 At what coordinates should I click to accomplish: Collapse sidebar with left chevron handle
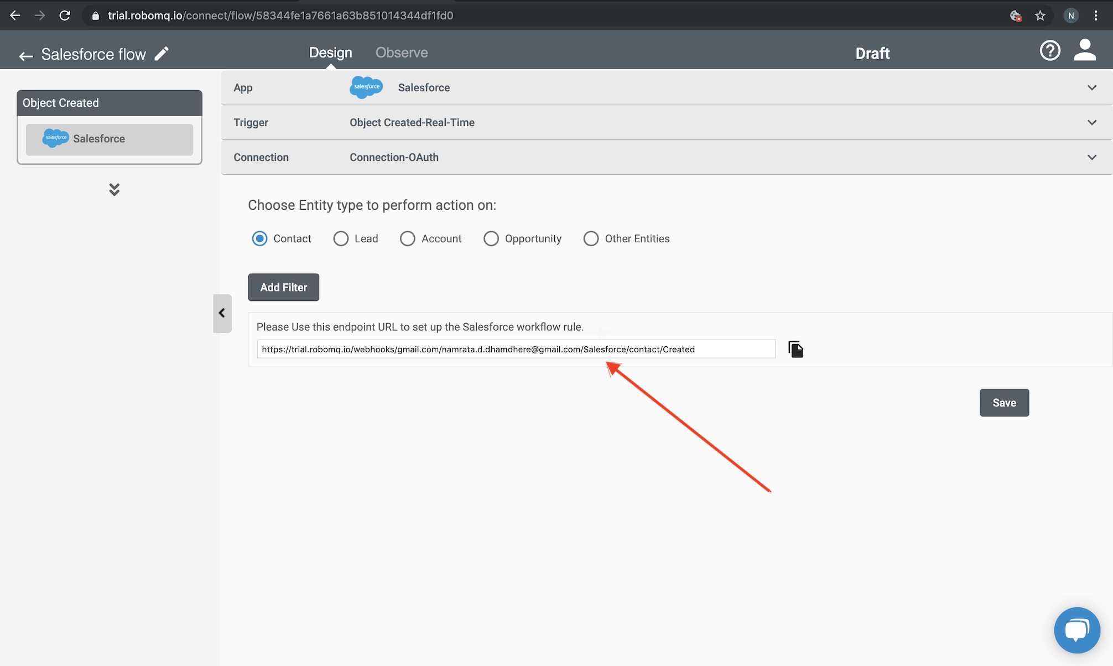click(x=222, y=313)
